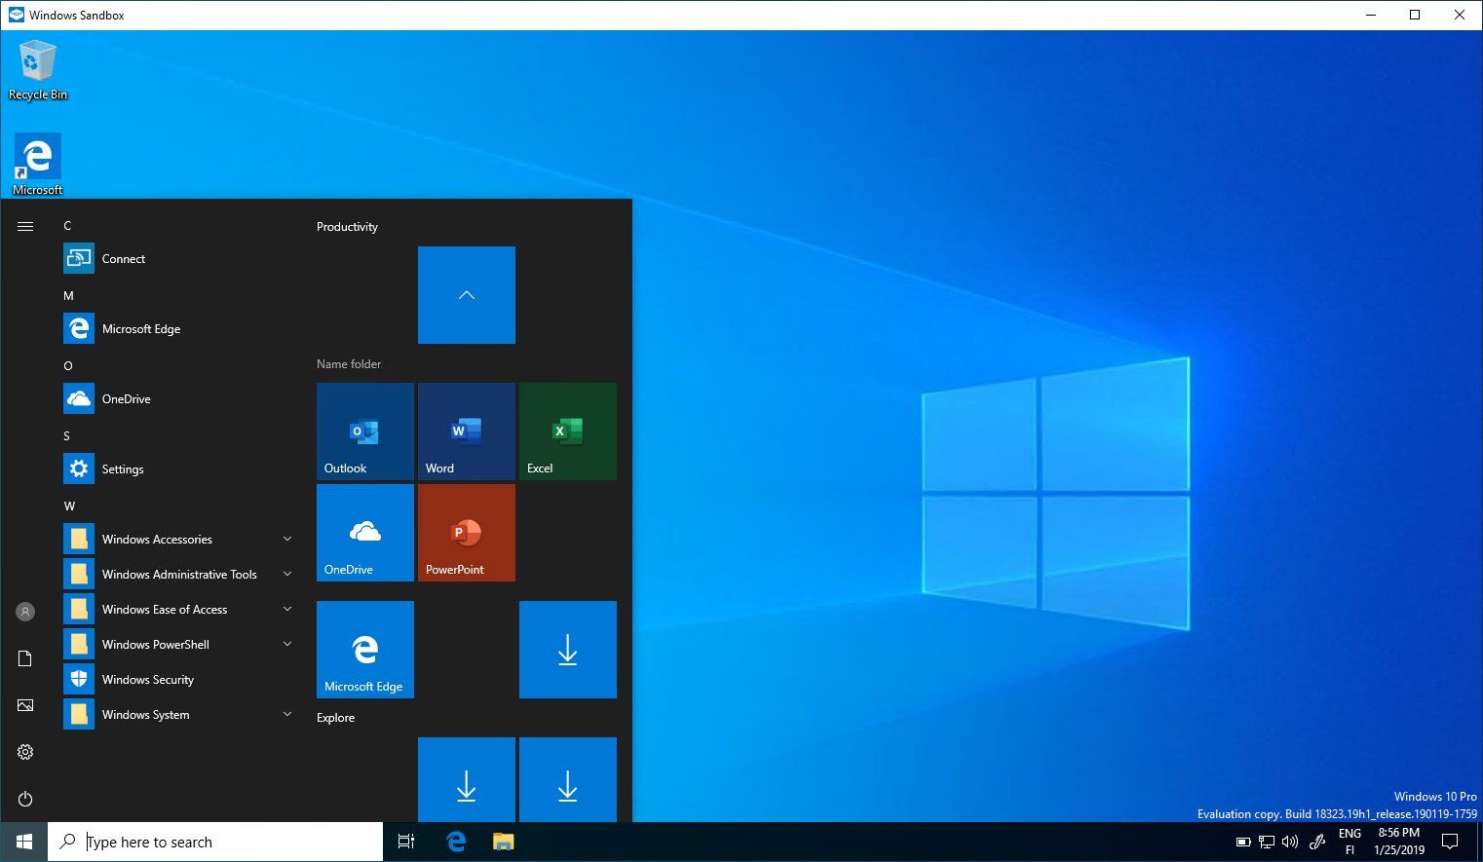Expand the Windows Administrative Tools folder
The image size is (1483, 862).
coord(177,574)
